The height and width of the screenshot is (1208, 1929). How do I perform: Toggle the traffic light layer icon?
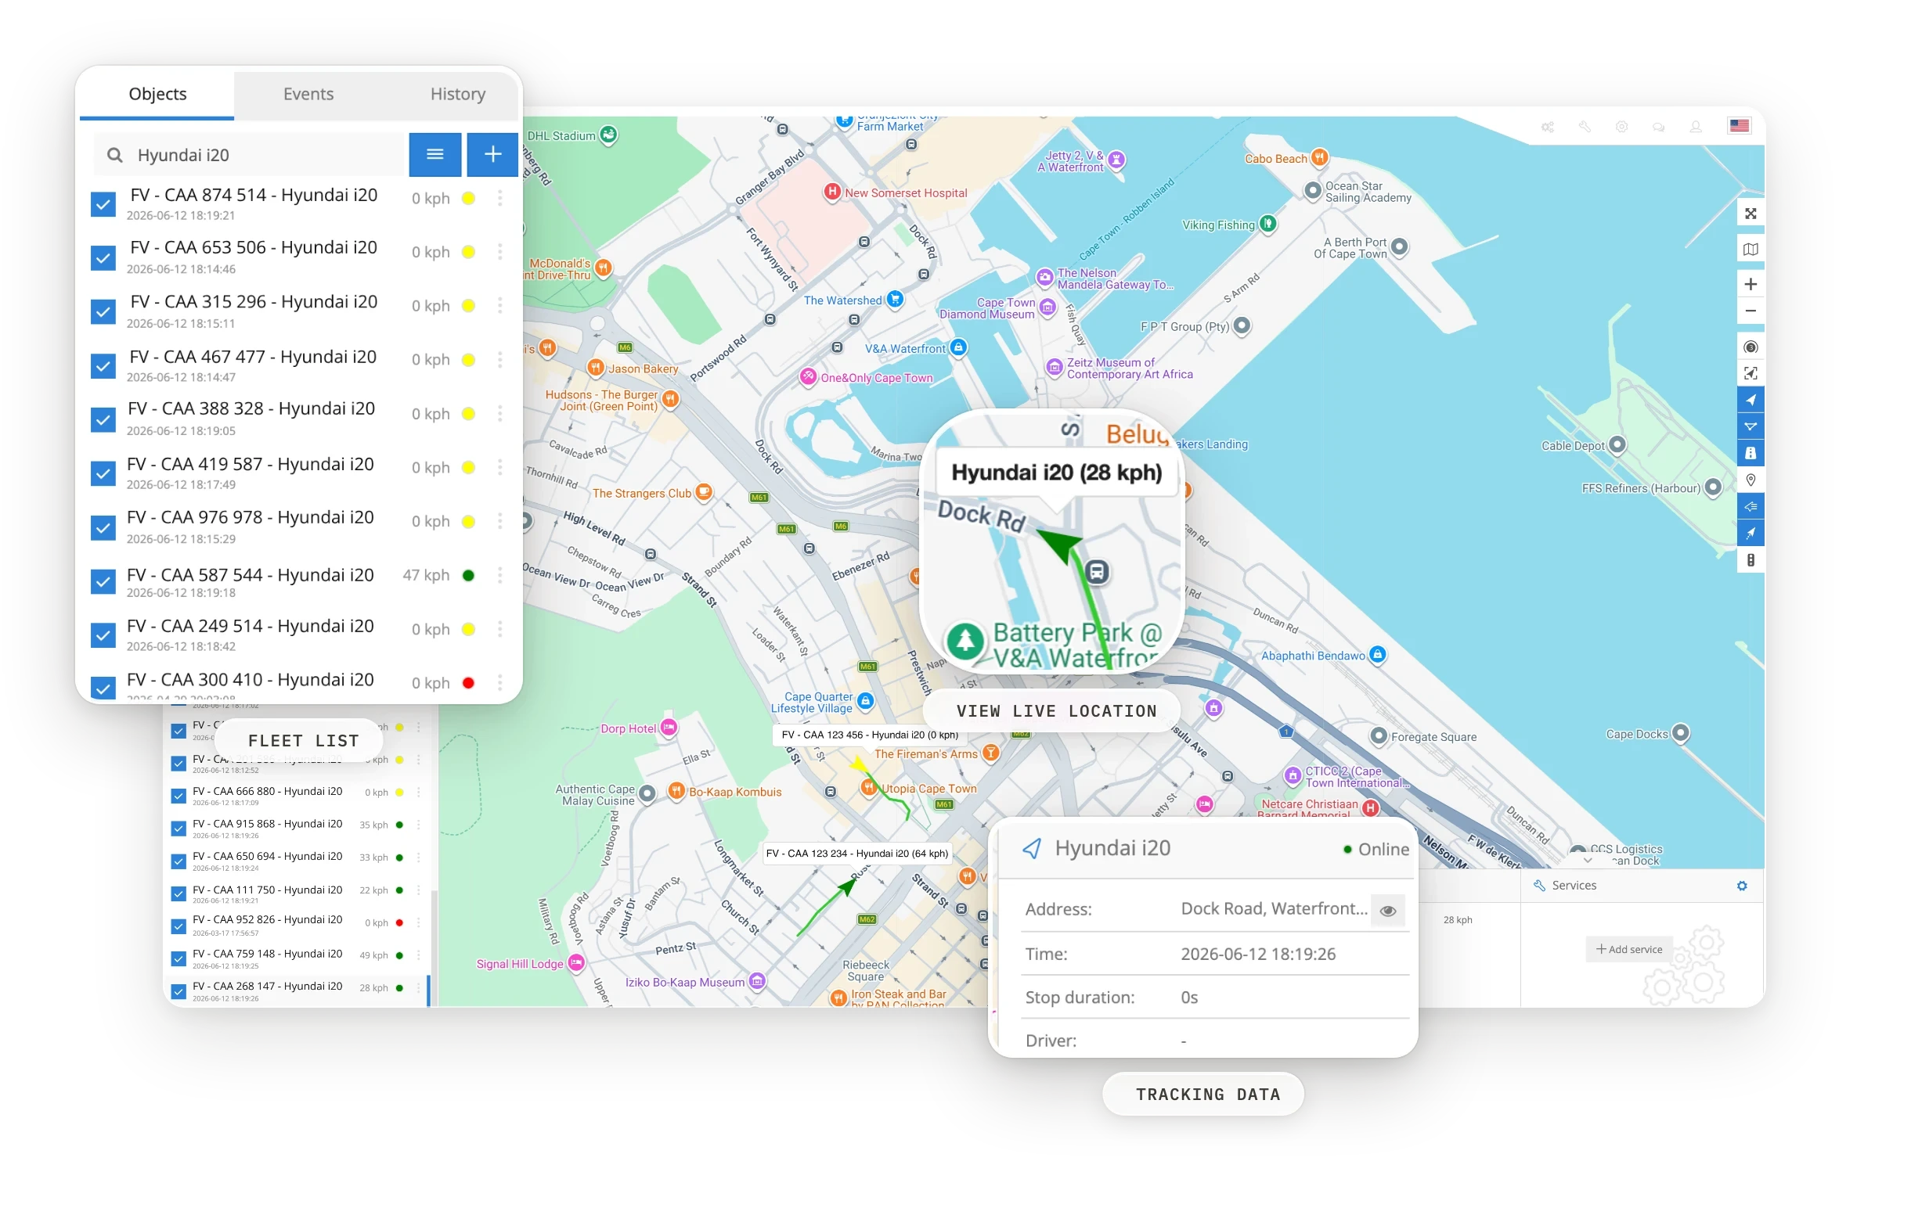click(x=1749, y=560)
